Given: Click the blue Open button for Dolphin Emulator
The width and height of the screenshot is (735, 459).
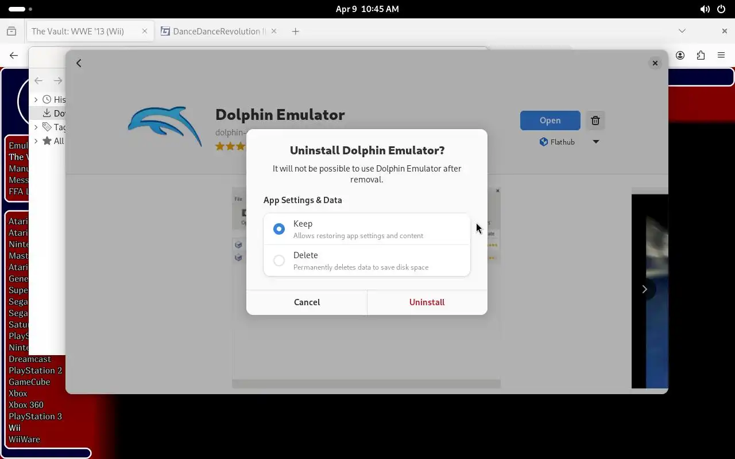Looking at the screenshot, I should click(550, 120).
